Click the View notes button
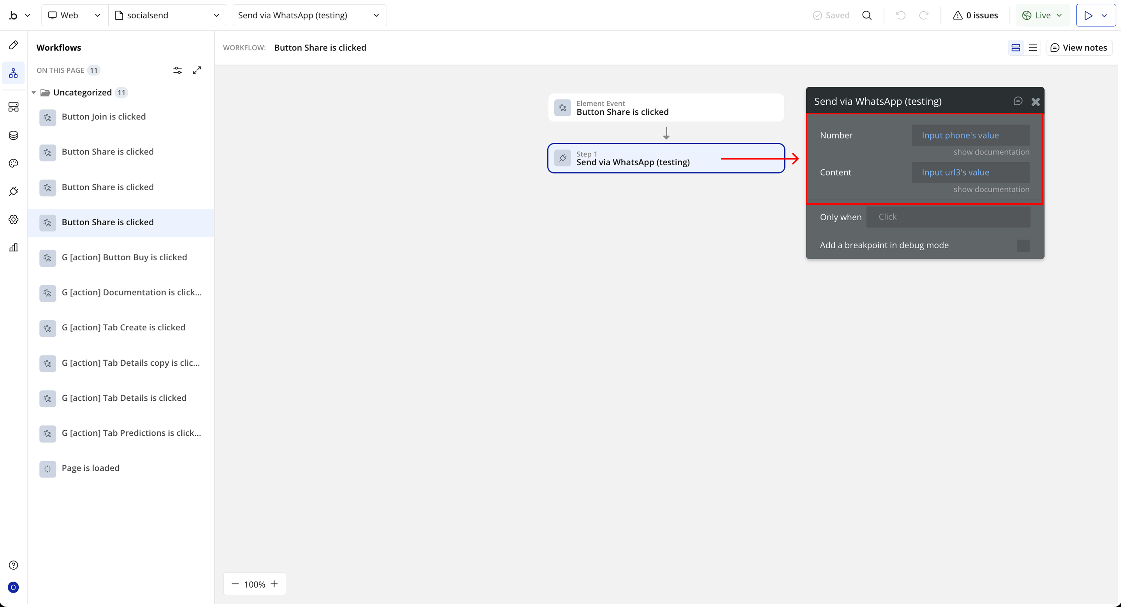The image size is (1121, 607). [x=1079, y=47]
